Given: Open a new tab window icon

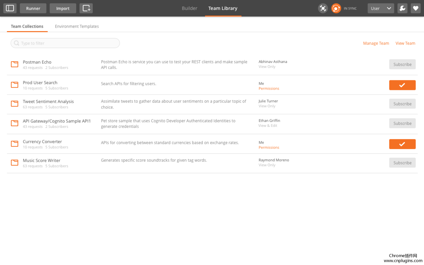Looking at the screenshot, I should 86,8.
